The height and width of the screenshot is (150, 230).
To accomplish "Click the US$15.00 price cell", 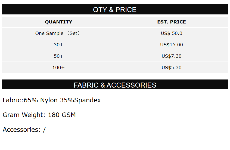I will click(172, 45).
